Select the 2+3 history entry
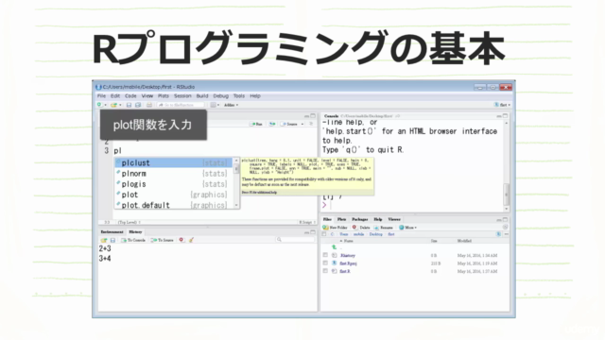605x340 pixels. pyautogui.click(x=105, y=249)
